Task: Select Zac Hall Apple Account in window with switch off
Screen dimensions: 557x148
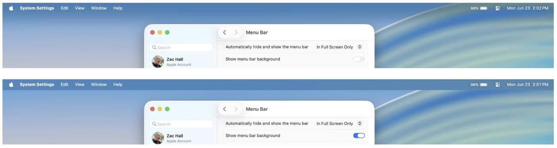Action: point(172,62)
